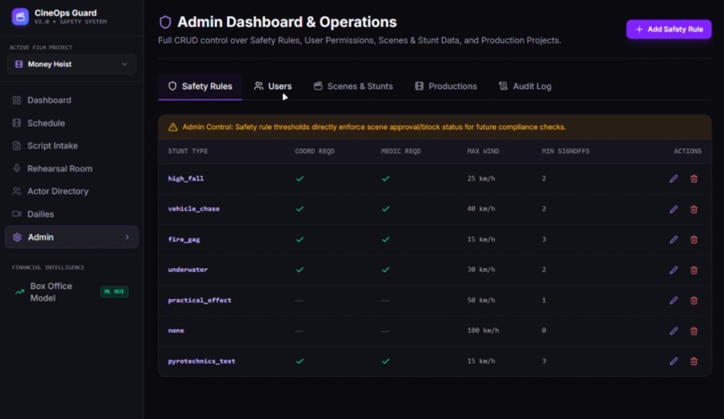The height and width of the screenshot is (419, 724).
Task: Click the ML ROI badge
Action: coord(114,292)
